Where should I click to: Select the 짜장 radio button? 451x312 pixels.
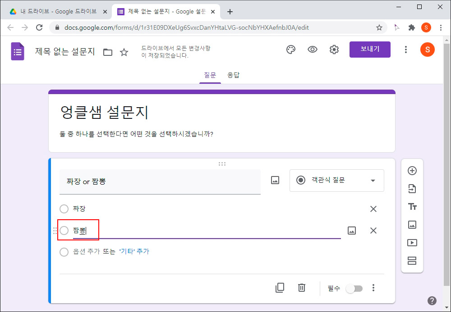coord(64,208)
